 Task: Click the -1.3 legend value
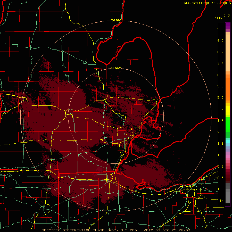pyautogui.click(x=219, y=189)
